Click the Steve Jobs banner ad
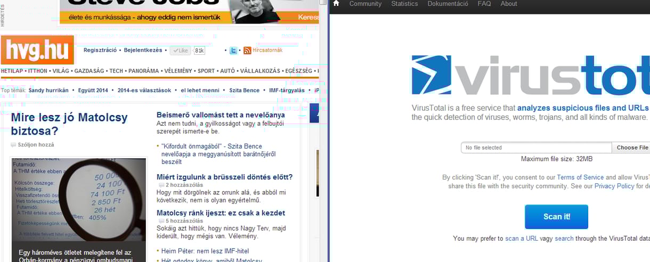Image resolution: width=650 pixels, height=262 pixels. click(189, 12)
